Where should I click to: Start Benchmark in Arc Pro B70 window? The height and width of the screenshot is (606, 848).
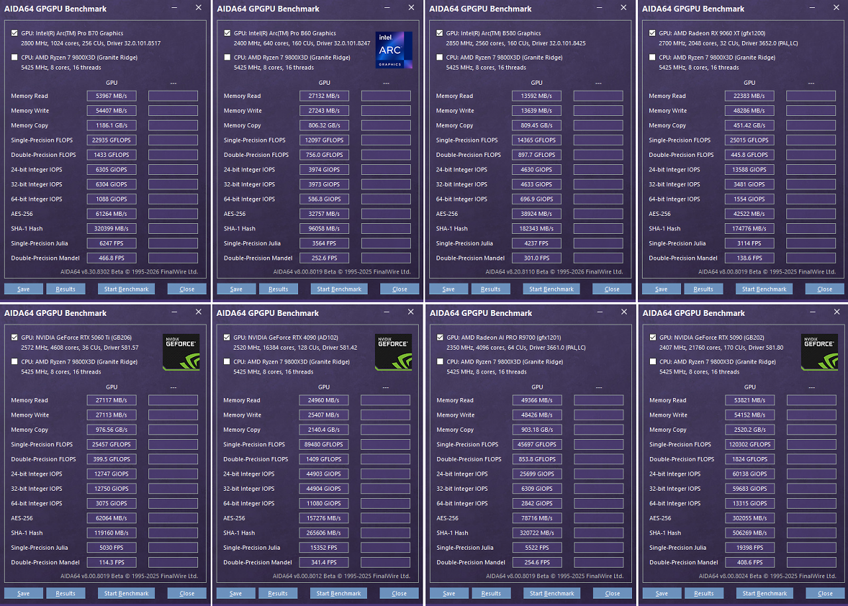[x=127, y=289]
